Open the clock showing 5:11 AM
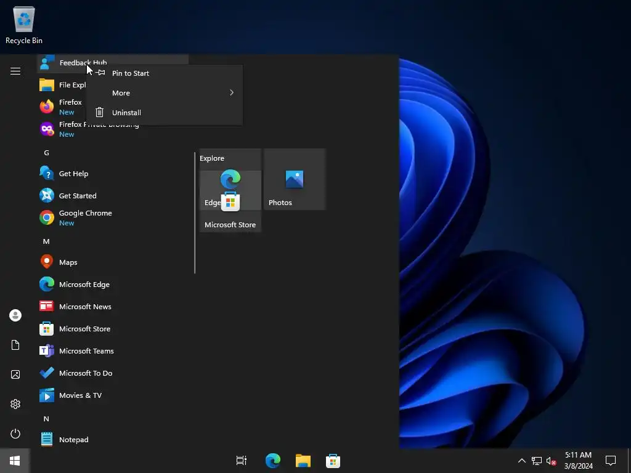This screenshot has height=473, width=631. tap(578, 461)
